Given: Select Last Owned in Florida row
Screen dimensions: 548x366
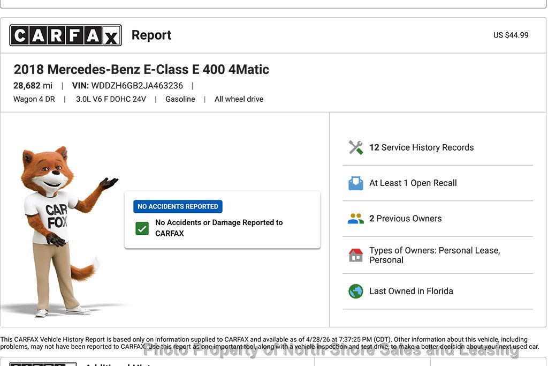Looking at the screenshot, I should 411,291.
